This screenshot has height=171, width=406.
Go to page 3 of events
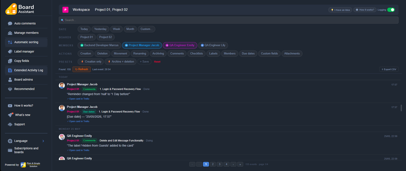coord(219,164)
